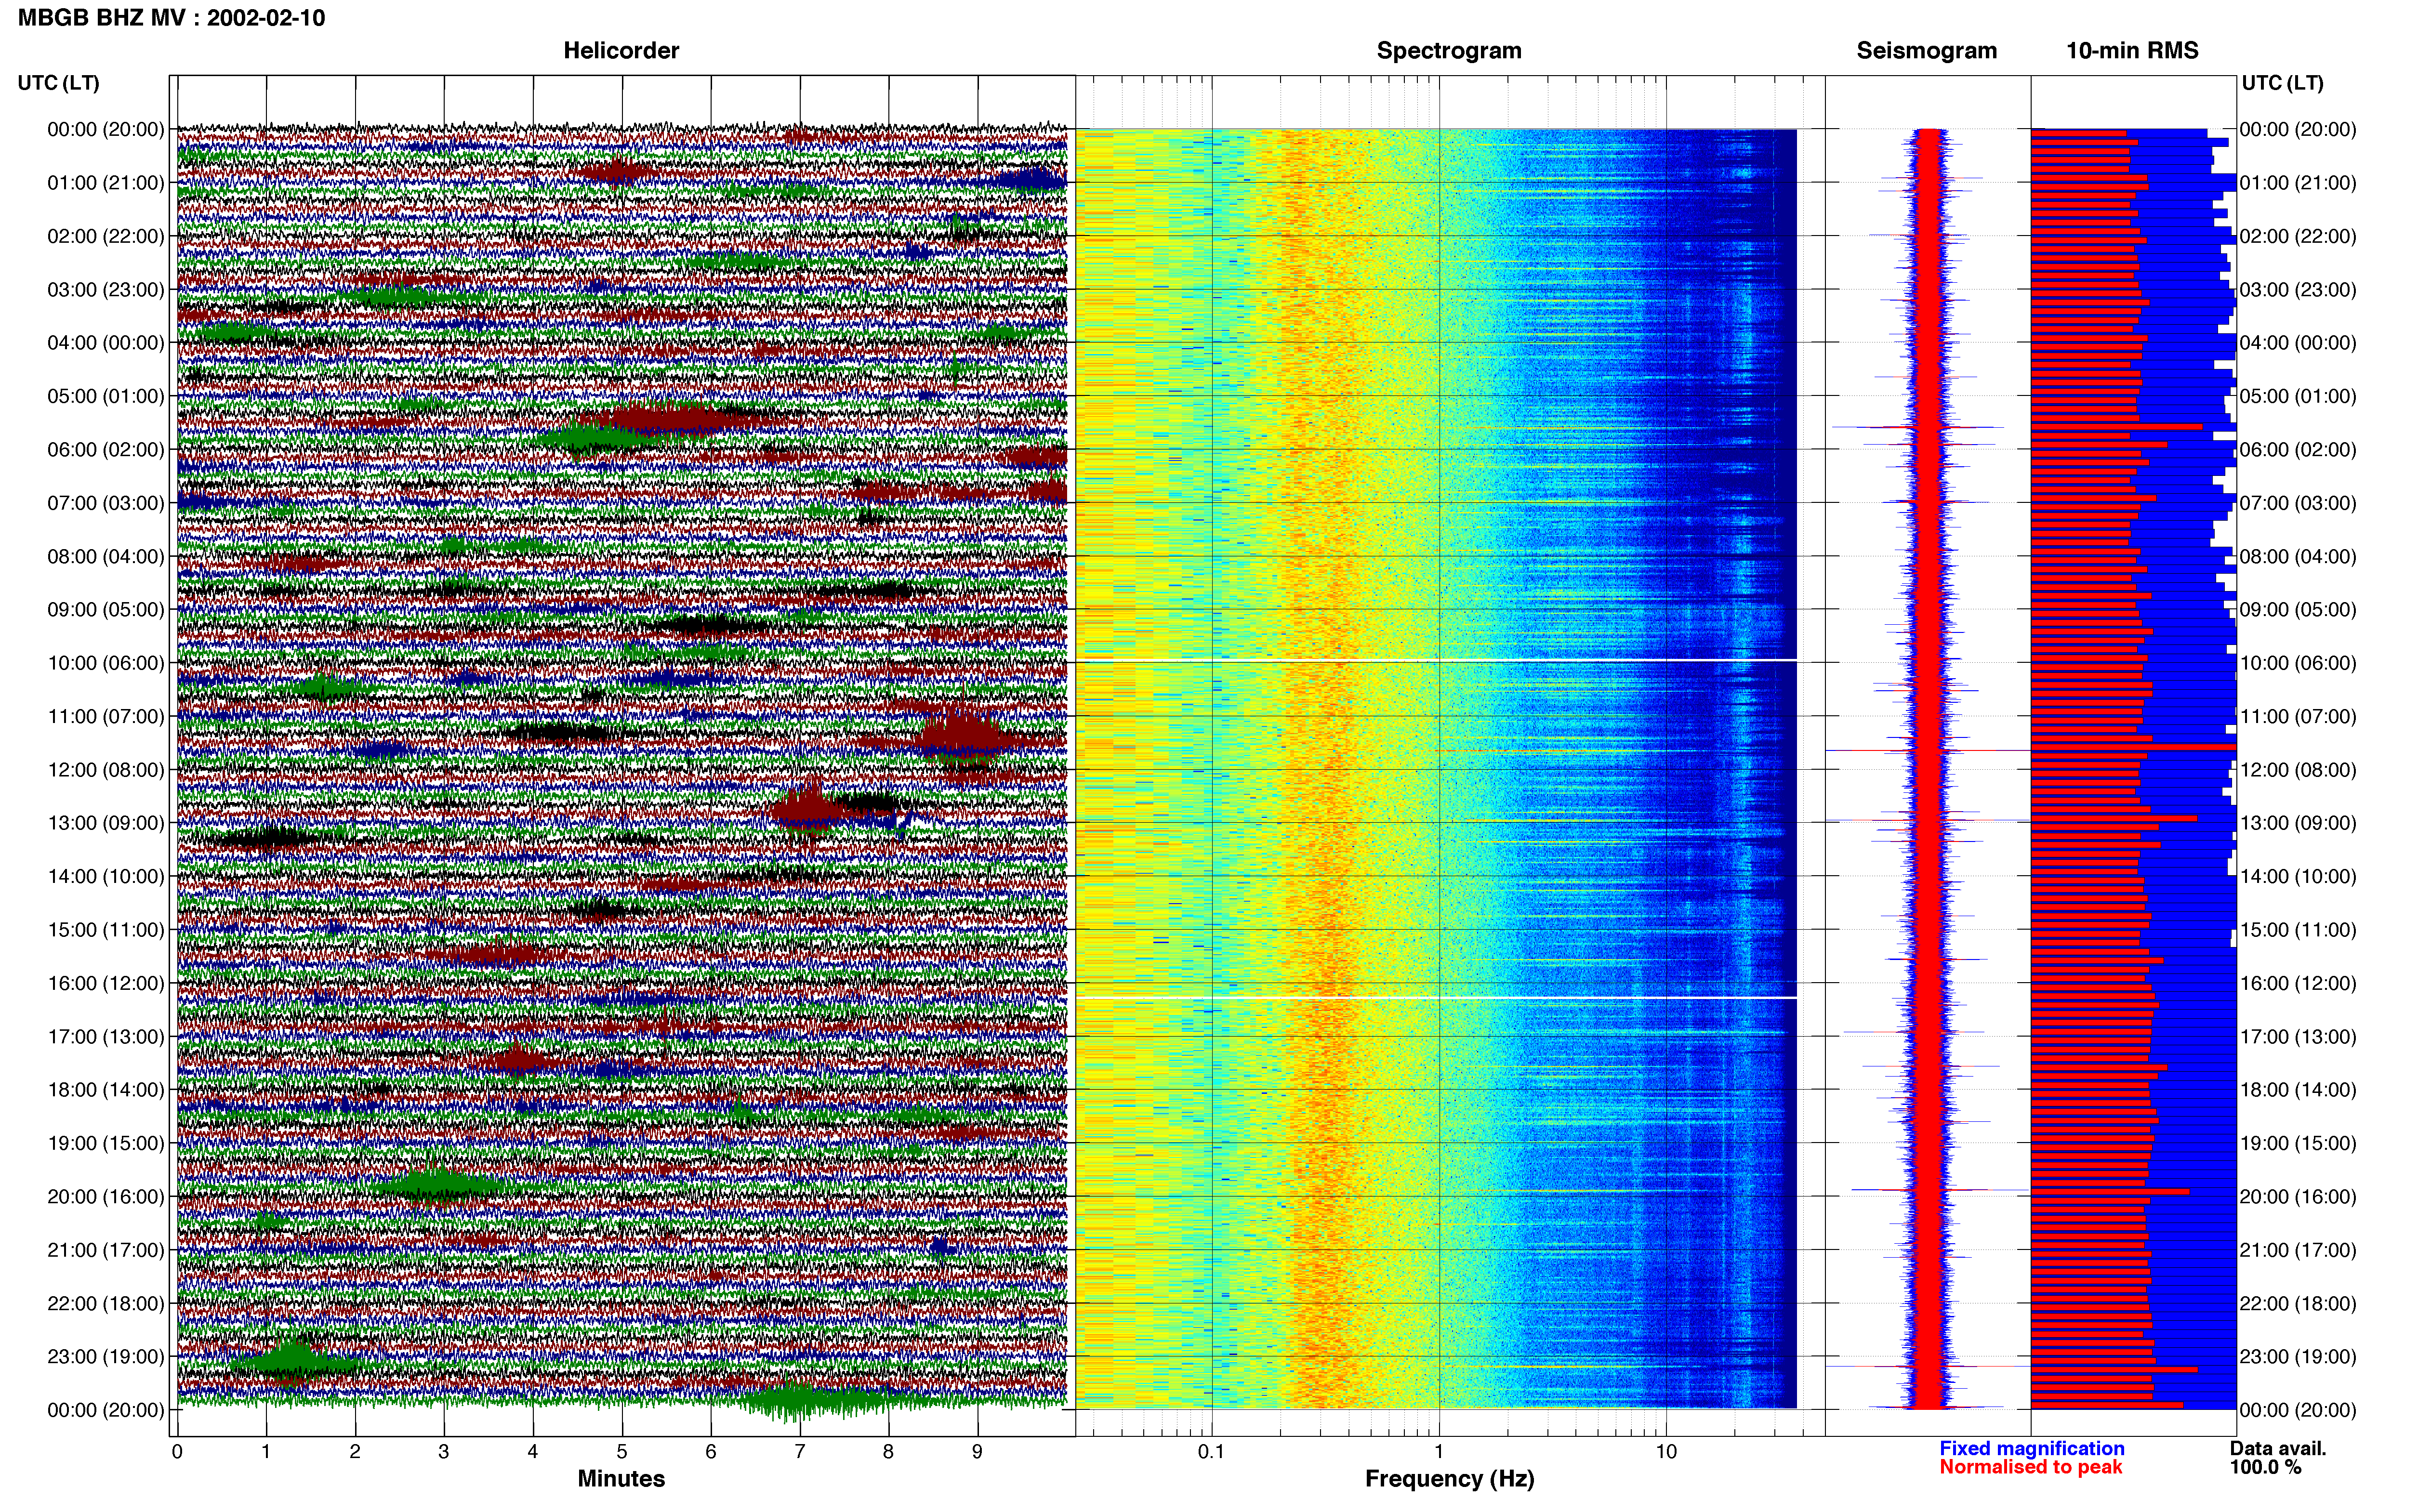
Task: Click the plot title 'MBGB BHZ MV : 2002-02-10'
Action: (x=171, y=18)
